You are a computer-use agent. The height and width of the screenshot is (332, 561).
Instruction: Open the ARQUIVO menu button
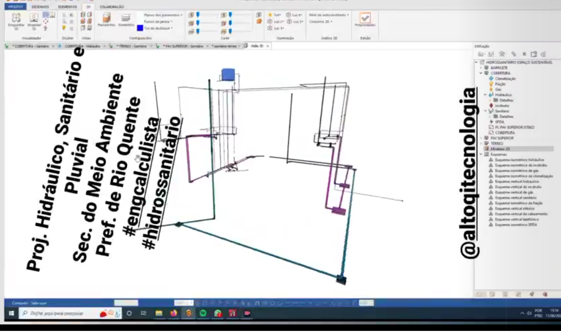coord(15,7)
